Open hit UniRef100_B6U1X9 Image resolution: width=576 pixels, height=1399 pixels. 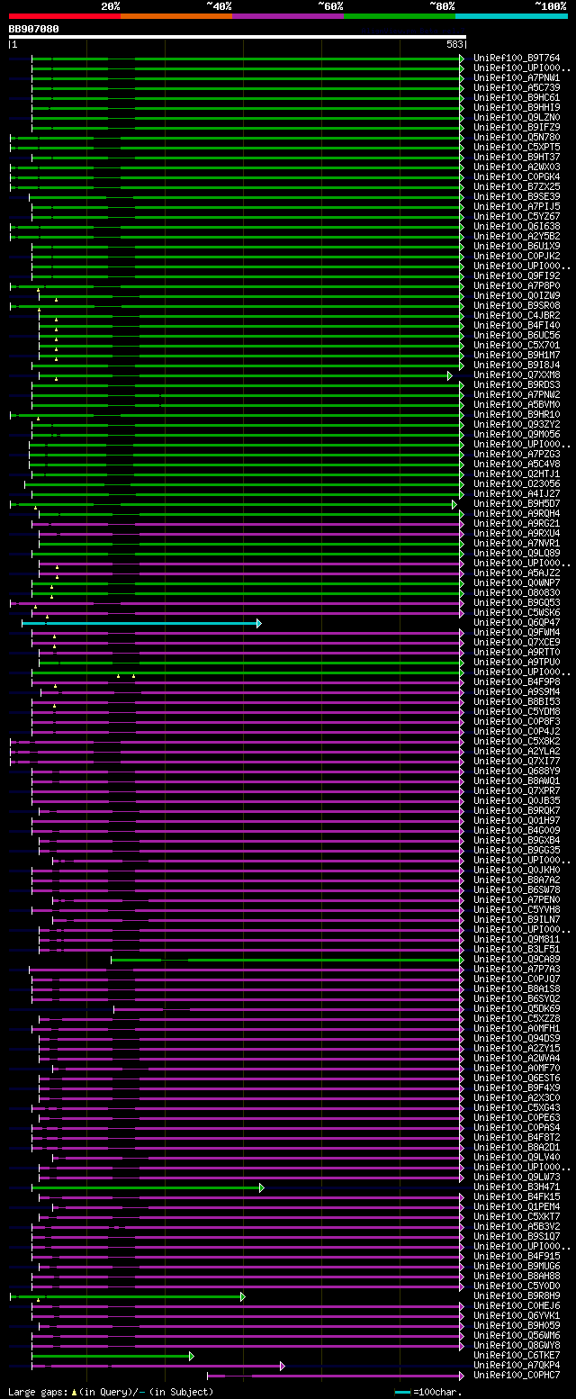point(517,247)
